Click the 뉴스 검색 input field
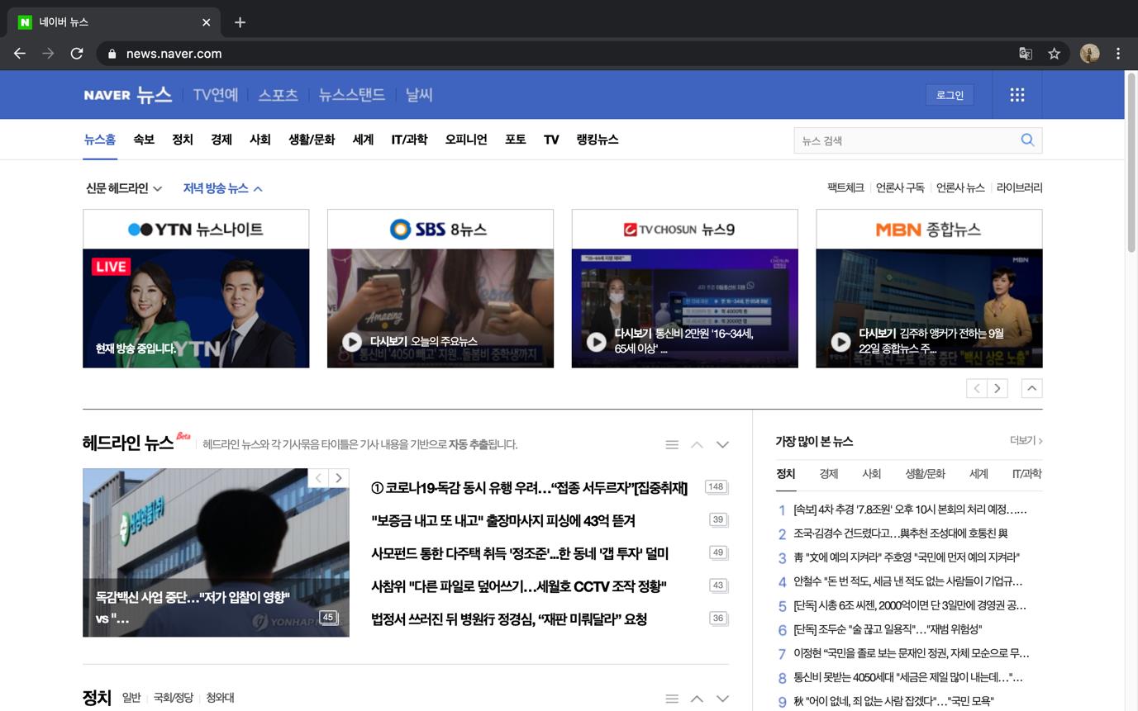This screenshot has width=1138, height=711. (905, 140)
